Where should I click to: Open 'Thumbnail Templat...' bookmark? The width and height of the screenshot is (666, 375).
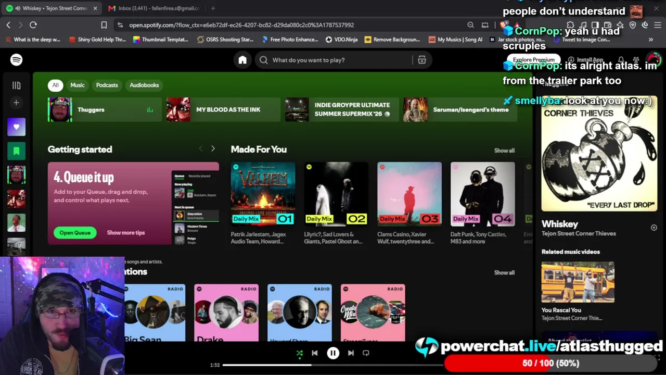coord(161,40)
